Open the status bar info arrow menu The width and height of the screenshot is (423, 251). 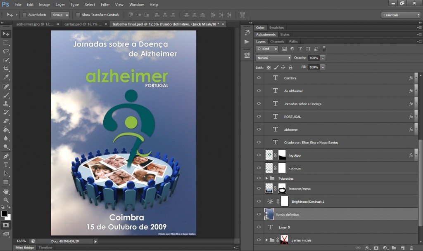(95, 242)
